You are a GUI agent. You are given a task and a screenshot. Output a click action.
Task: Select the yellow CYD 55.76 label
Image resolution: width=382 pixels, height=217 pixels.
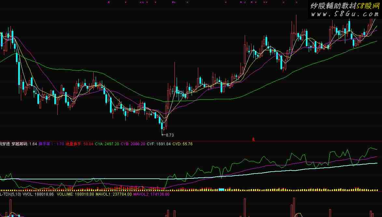coord(182,144)
